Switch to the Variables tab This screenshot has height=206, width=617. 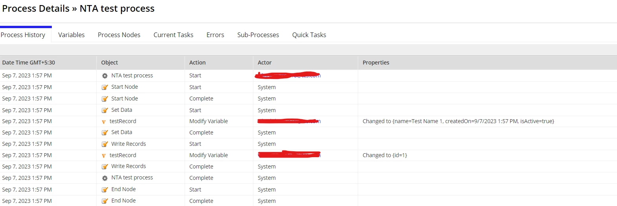coord(71,35)
